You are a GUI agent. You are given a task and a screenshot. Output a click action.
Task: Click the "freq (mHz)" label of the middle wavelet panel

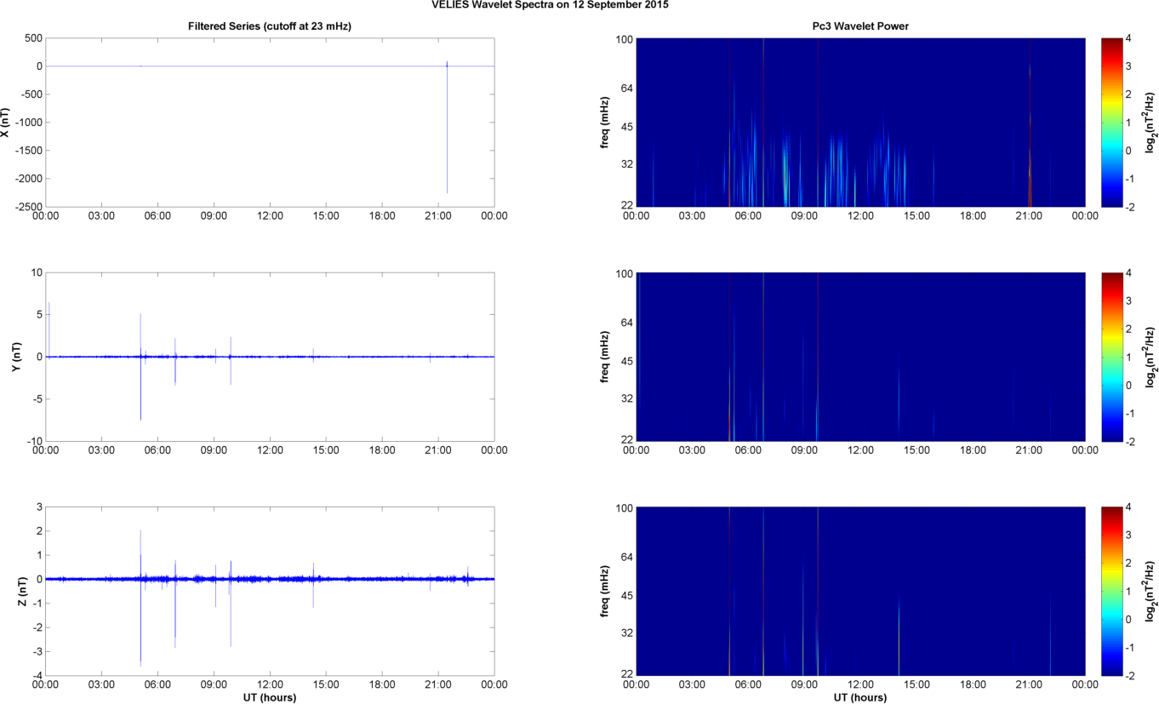(605, 357)
